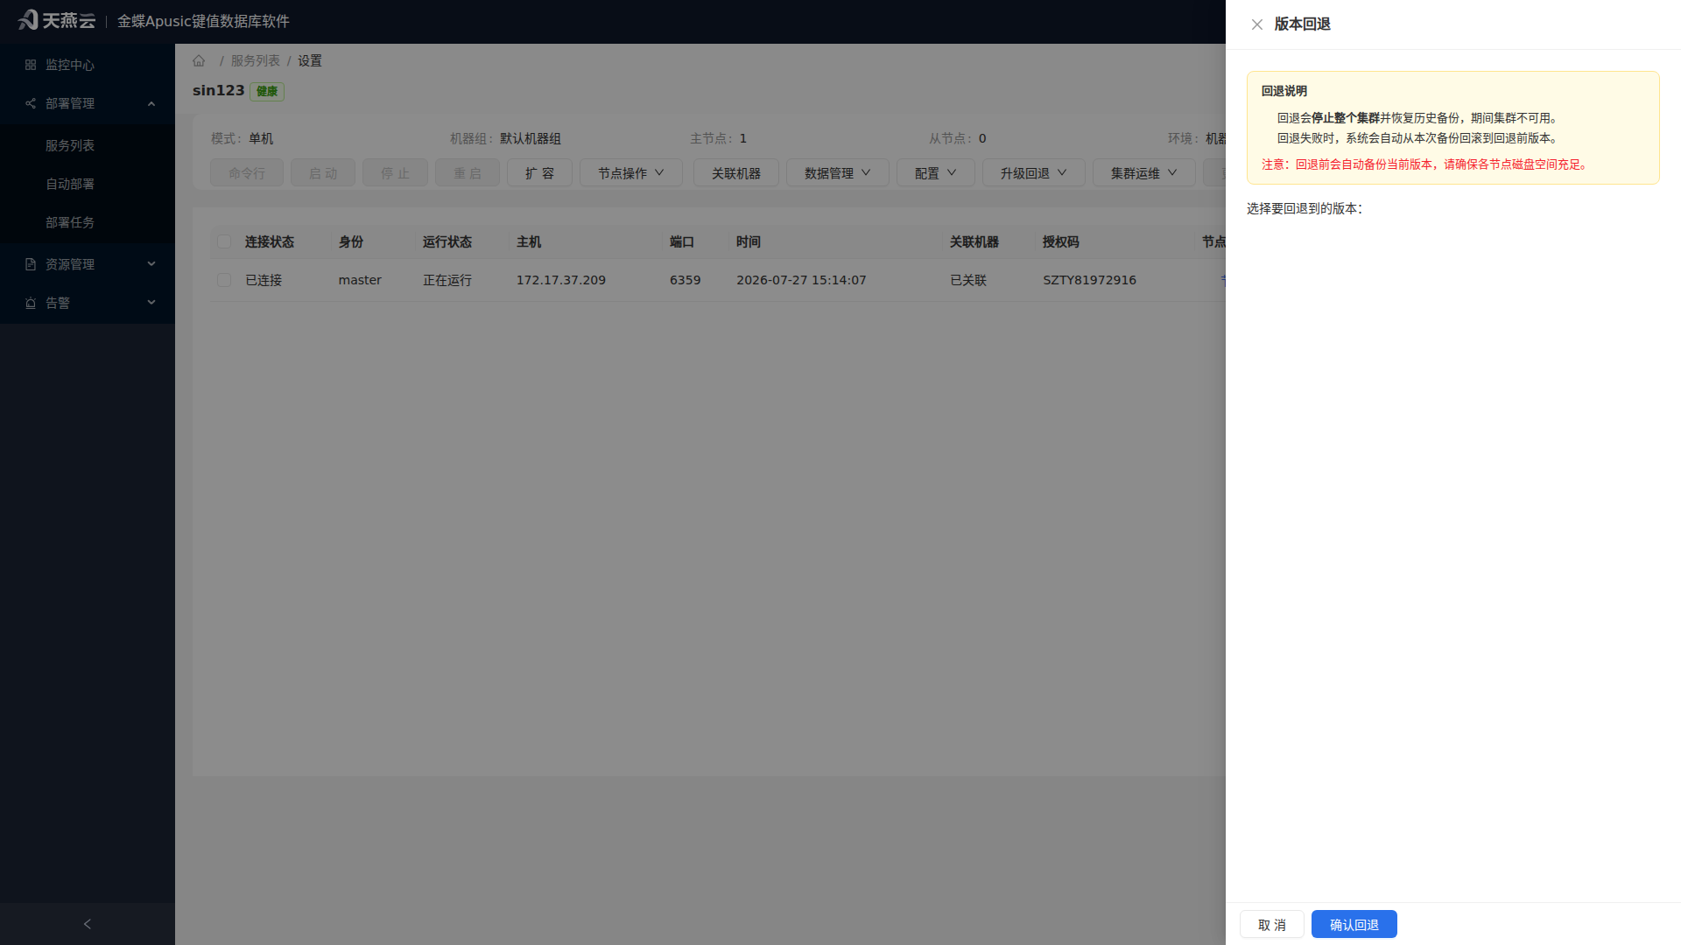1681x945 pixels.
Task: Click the 服务列表 breadcrumb link
Action: (255, 60)
